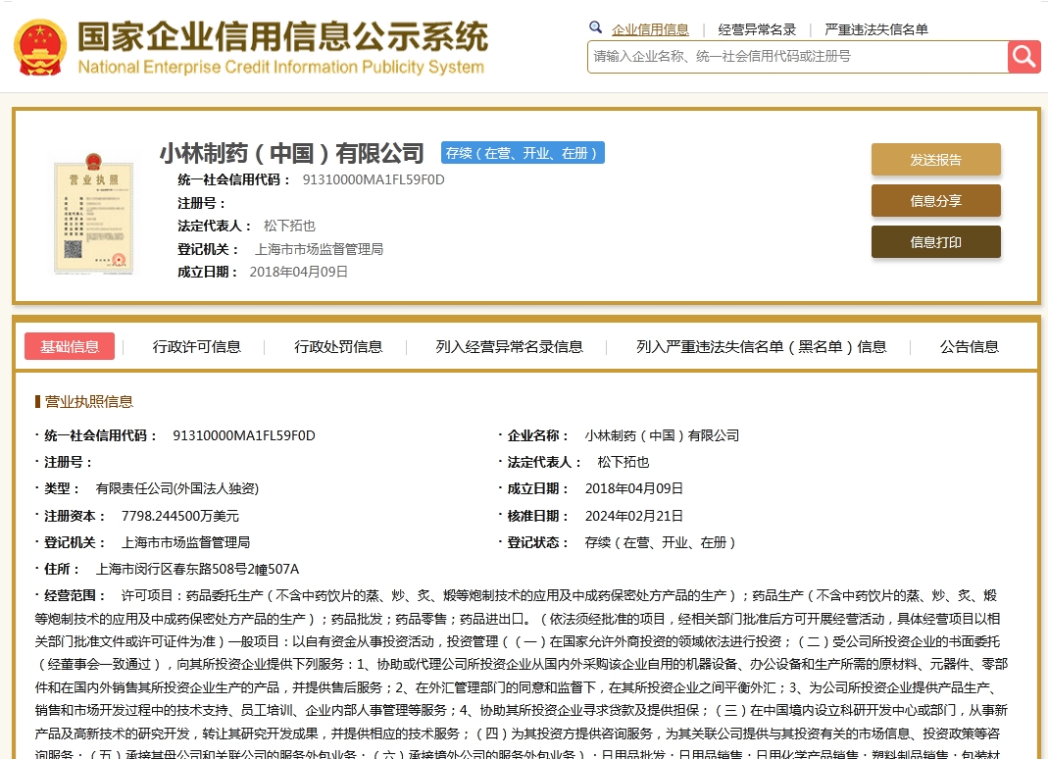Viewport: 1048px width, 759px height.
Task: Click the 2018年04月09日 date in header card
Action: [299, 273]
